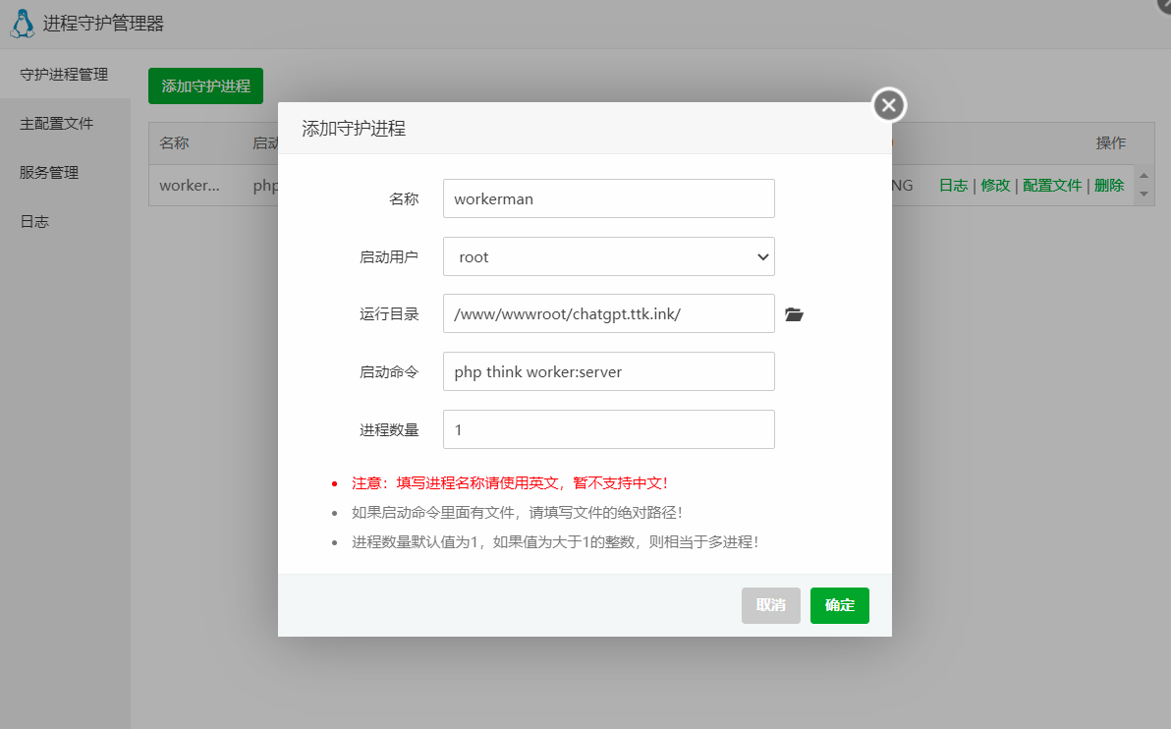Expand the 启动用户 combo box chevron

pyautogui.click(x=762, y=256)
